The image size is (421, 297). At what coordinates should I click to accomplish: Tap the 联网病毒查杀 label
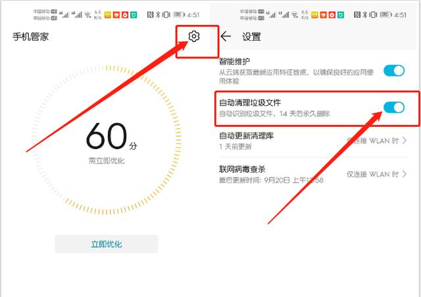point(242,170)
